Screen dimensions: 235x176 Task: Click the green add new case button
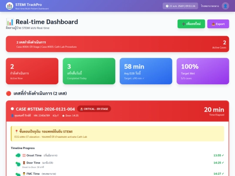coord(191,24)
